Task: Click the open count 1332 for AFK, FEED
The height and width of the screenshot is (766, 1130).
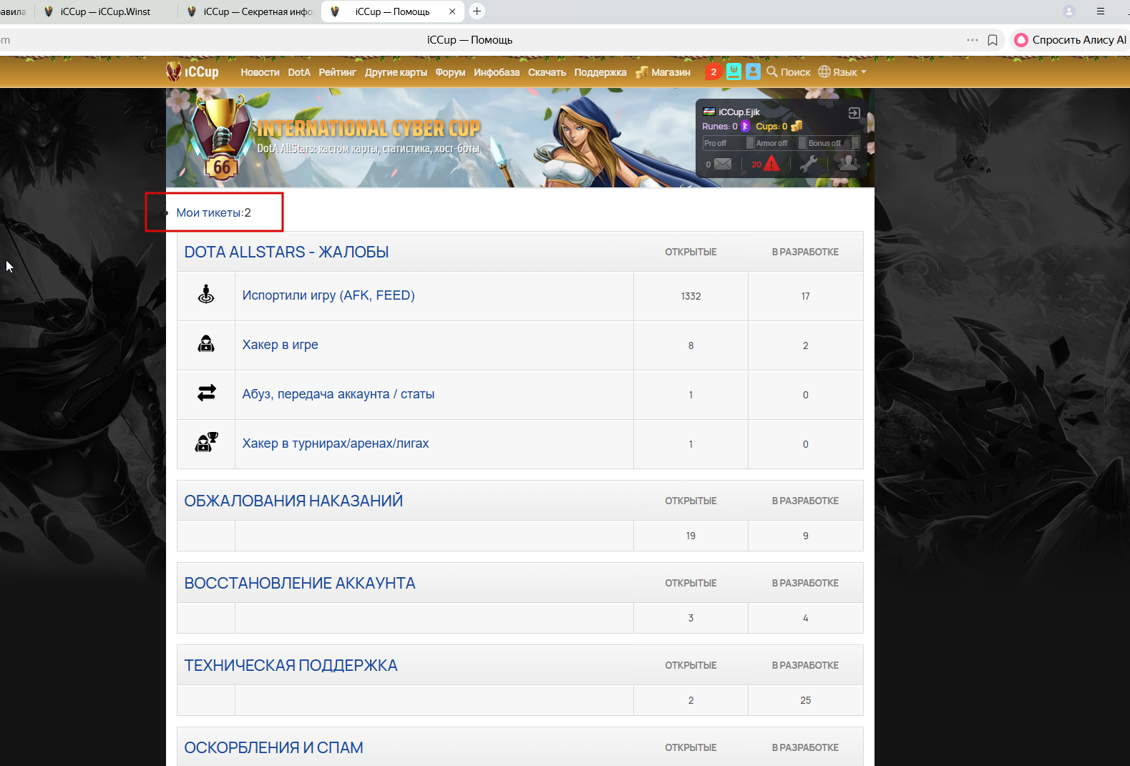Action: [691, 296]
